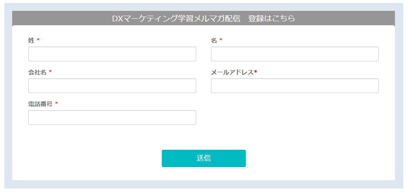Click the required asterisk beside 電話番号
Viewport: 408px width, 195px height.
57,103
